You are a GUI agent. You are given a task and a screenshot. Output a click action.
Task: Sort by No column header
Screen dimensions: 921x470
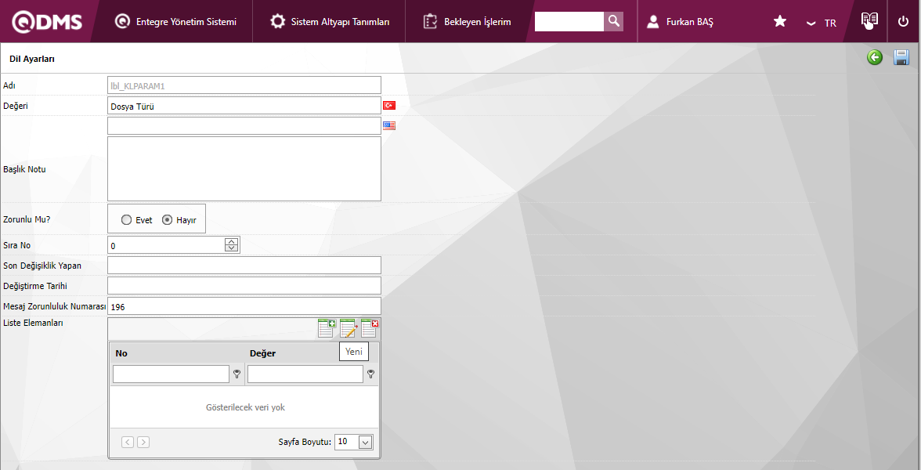click(121, 353)
